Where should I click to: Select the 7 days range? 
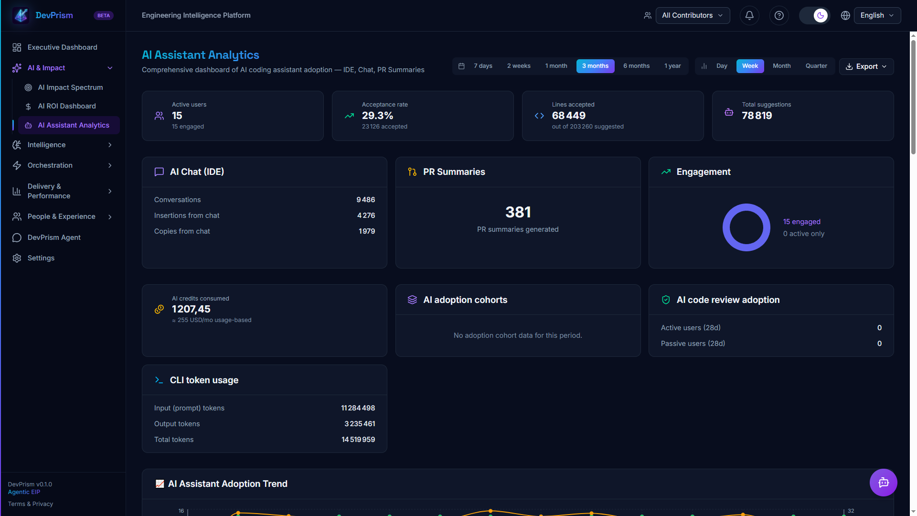(483, 66)
